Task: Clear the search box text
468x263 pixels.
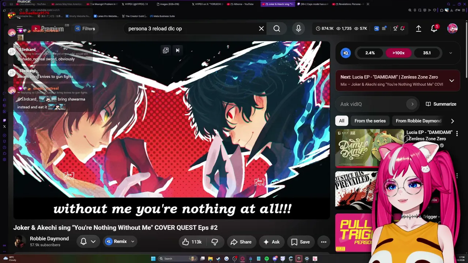Action: [x=261, y=28]
